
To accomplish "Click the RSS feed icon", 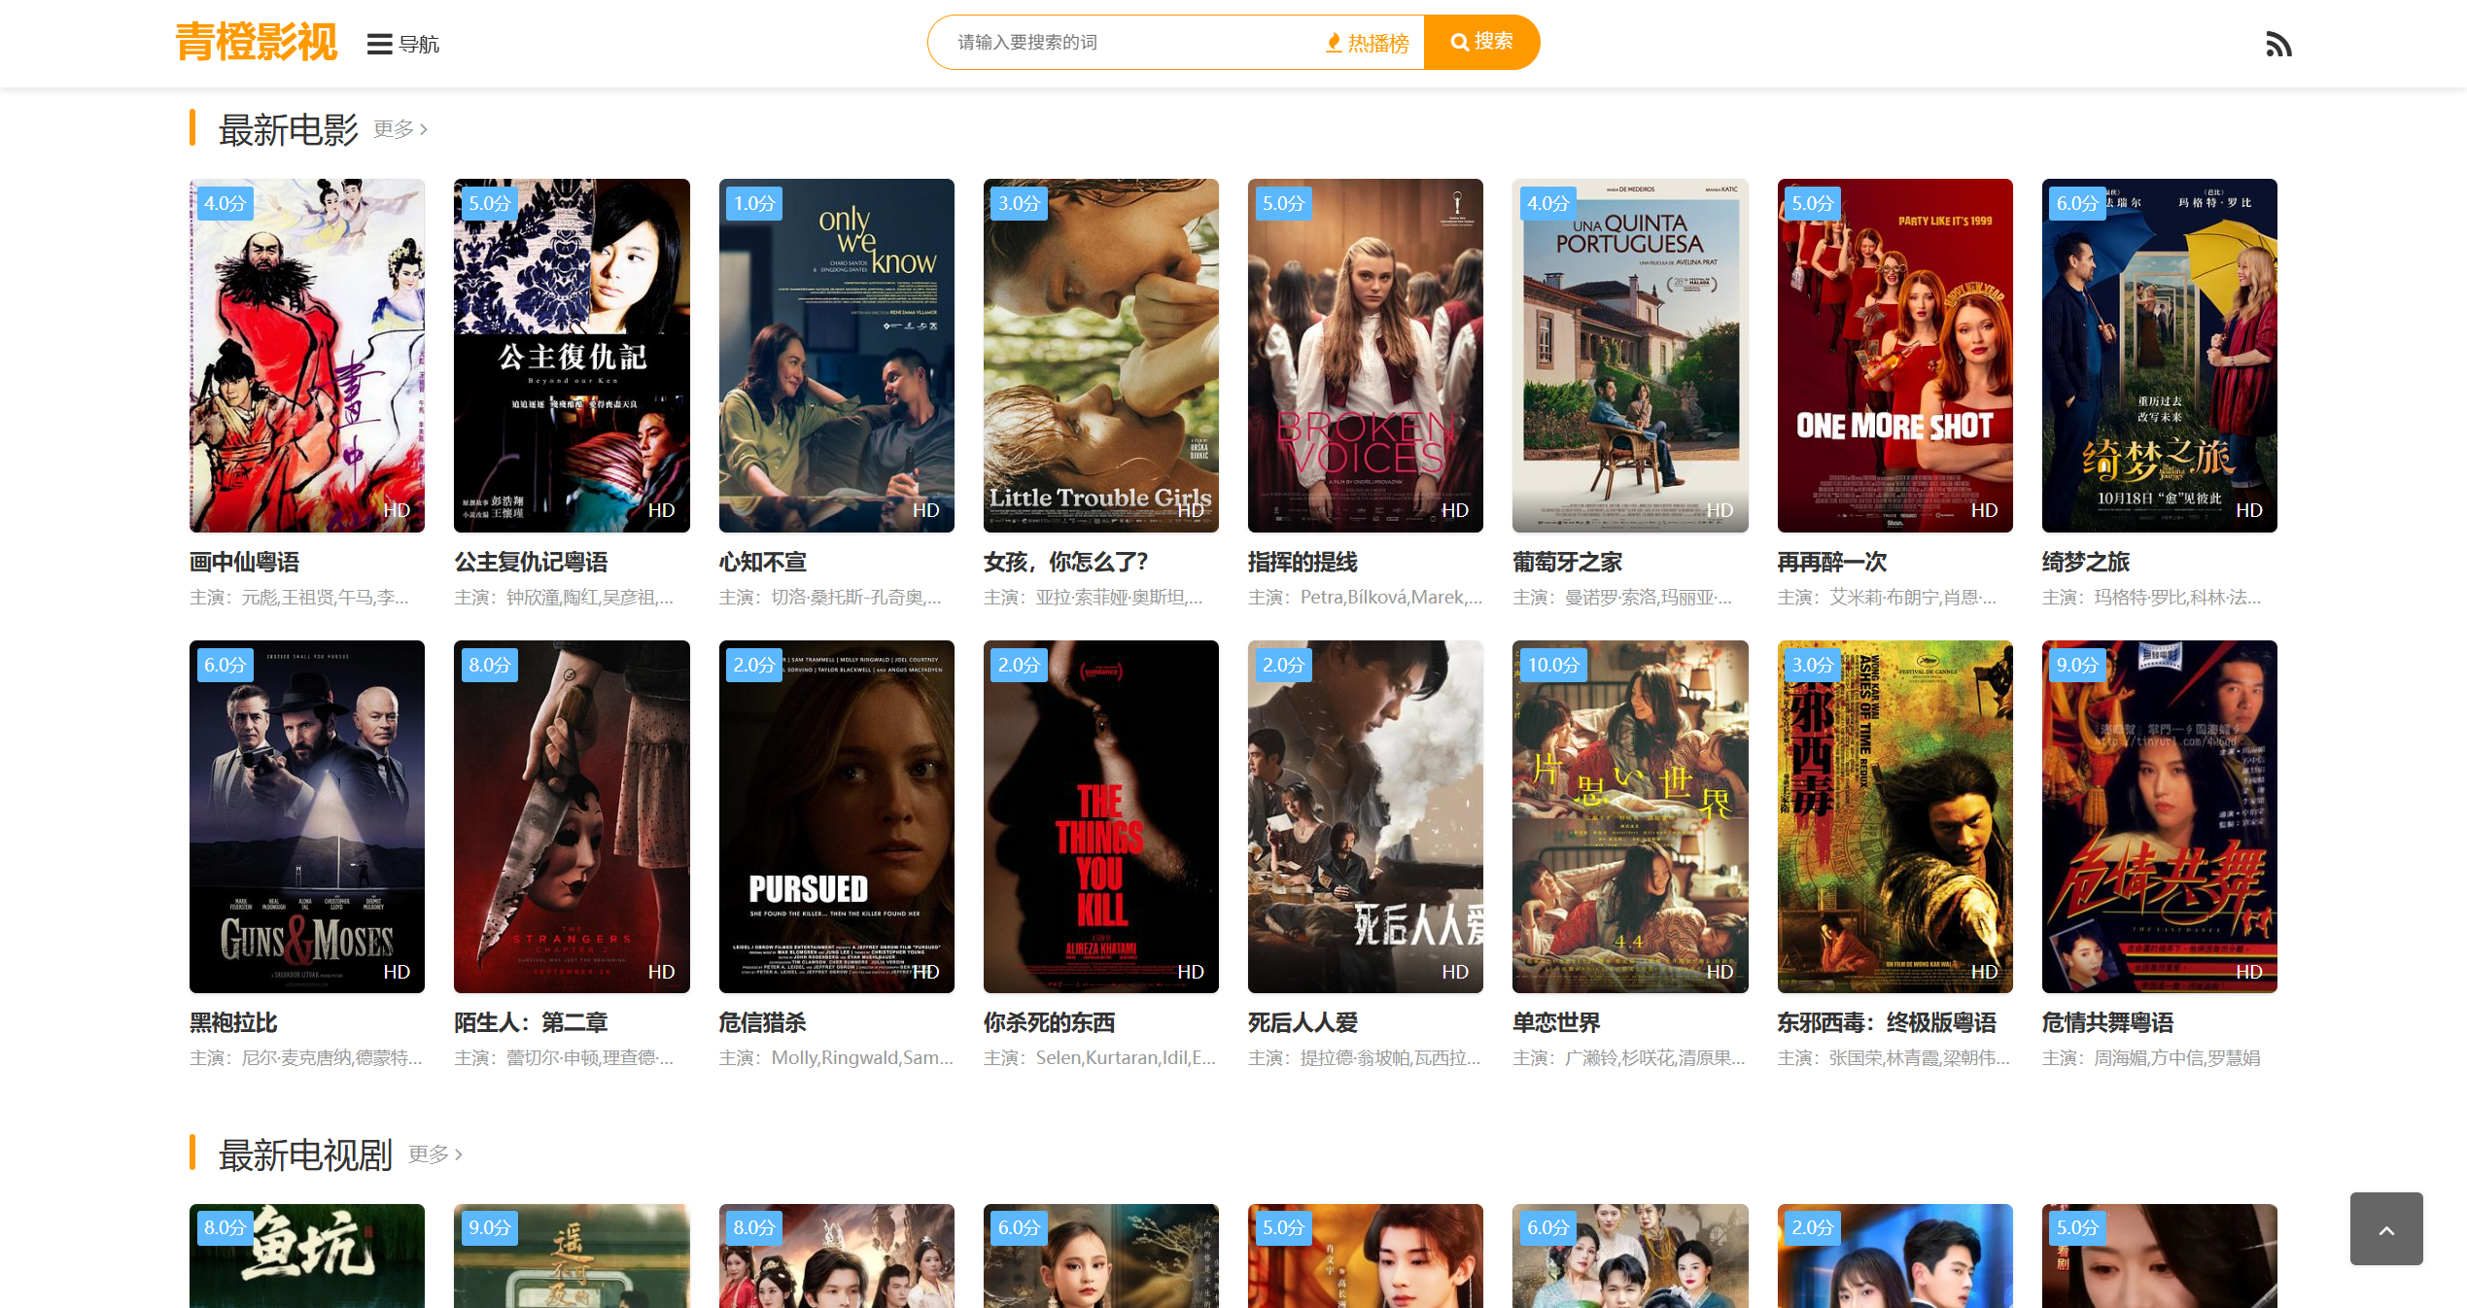I will point(2277,45).
